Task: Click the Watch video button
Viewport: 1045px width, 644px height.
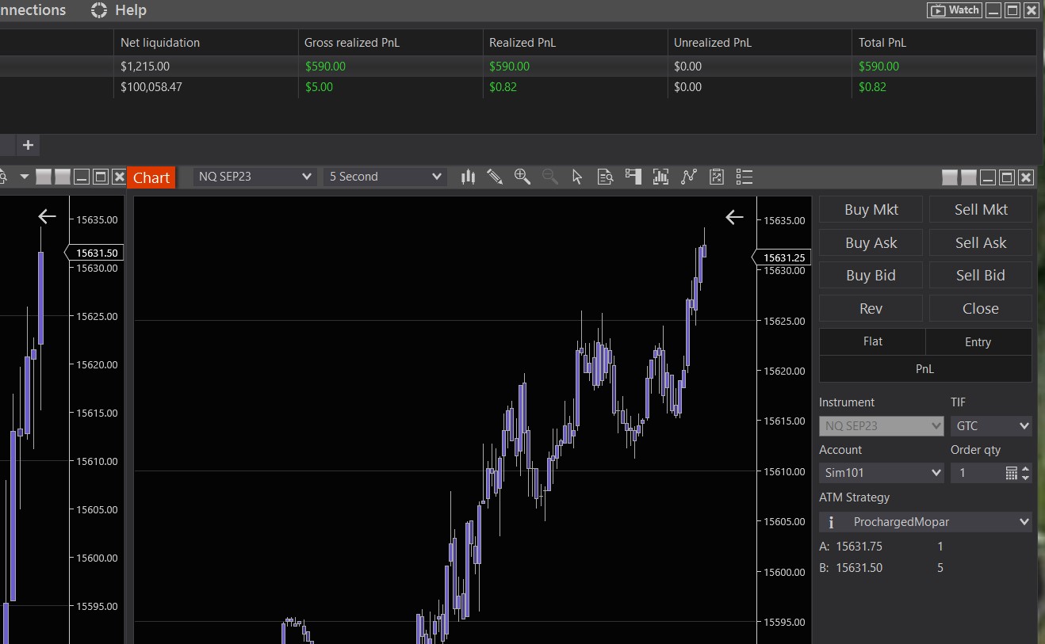Action: (955, 10)
